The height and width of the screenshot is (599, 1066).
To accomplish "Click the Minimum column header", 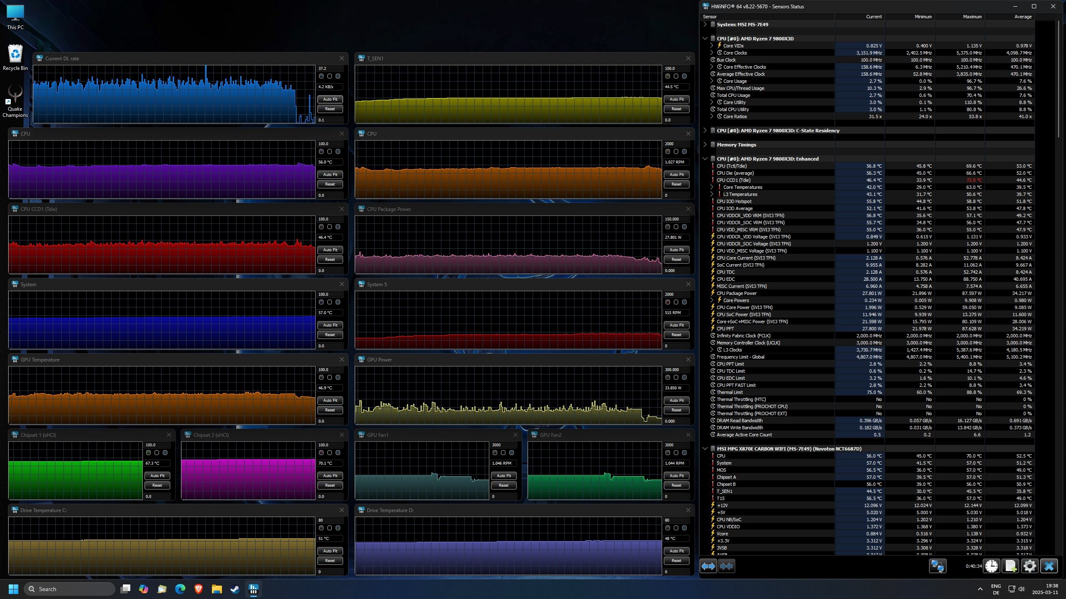I will (x=909, y=17).
